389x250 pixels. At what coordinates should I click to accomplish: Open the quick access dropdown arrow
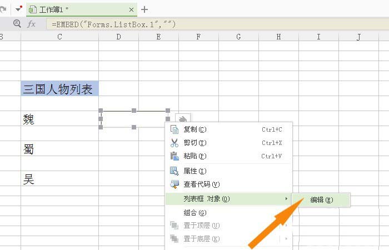(x=18, y=9)
